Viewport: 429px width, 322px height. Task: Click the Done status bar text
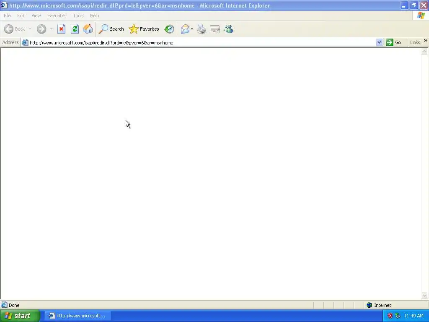(x=14, y=305)
